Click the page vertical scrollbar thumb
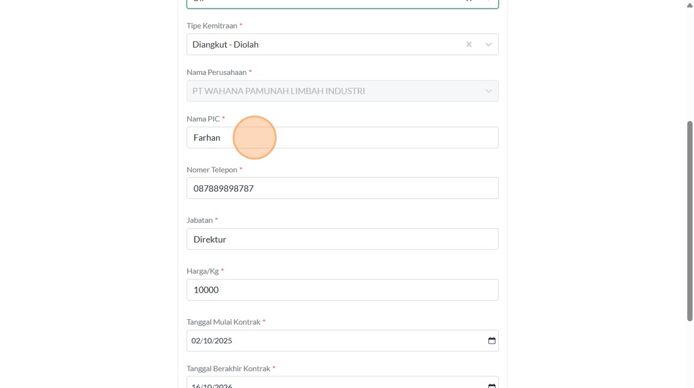The height and width of the screenshot is (388, 694). click(x=690, y=221)
